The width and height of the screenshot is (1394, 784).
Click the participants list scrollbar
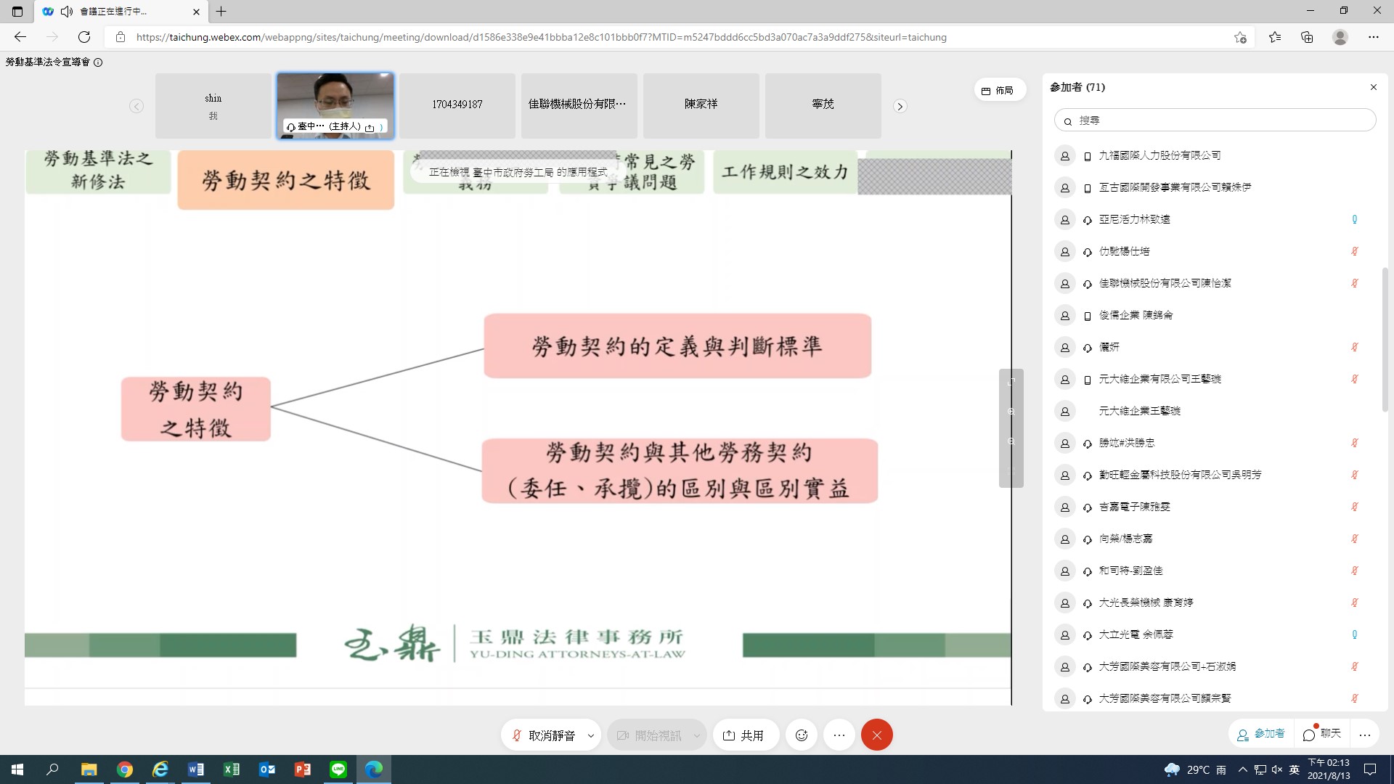(x=1385, y=339)
